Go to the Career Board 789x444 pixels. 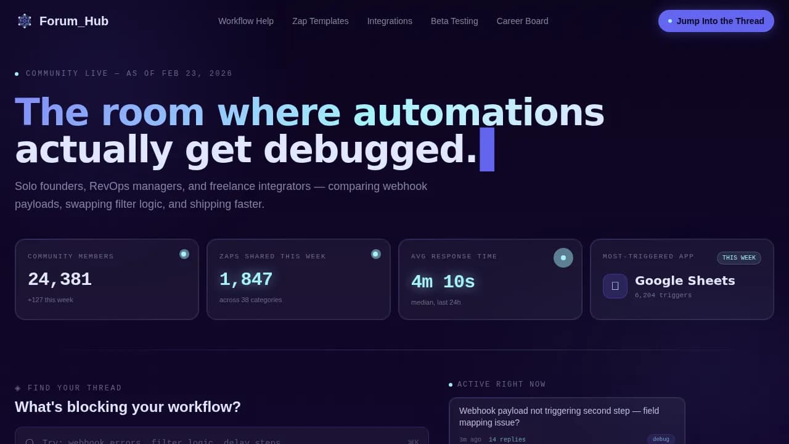coord(522,20)
